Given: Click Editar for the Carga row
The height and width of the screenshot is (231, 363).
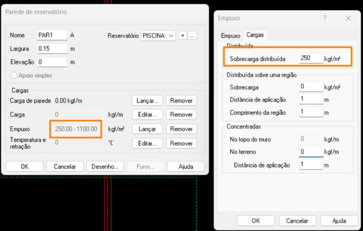Looking at the screenshot, I should 147,115.
